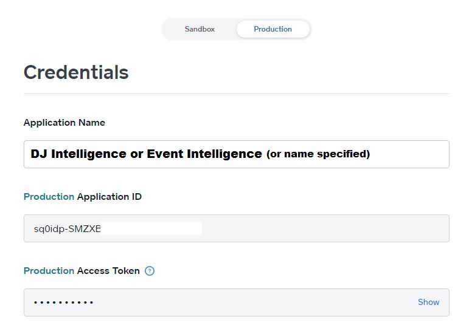Image resolution: width=469 pixels, height=328 pixels.
Task: Click the Credentials heading
Action: click(76, 72)
